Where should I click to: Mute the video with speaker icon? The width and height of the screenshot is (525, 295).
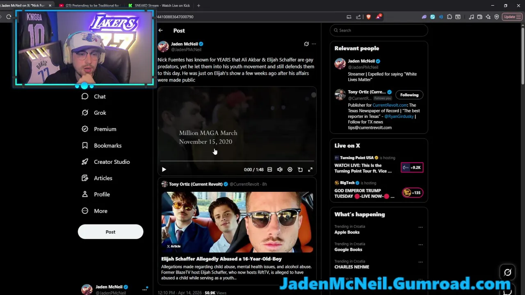tap(280, 170)
